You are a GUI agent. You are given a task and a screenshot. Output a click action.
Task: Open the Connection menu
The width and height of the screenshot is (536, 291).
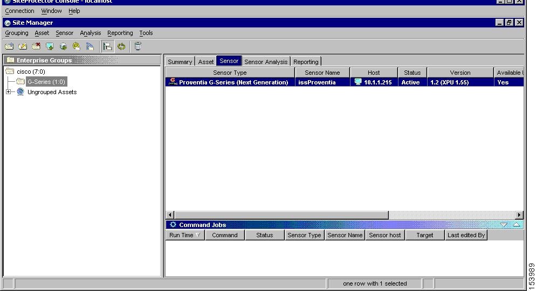(19, 11)
